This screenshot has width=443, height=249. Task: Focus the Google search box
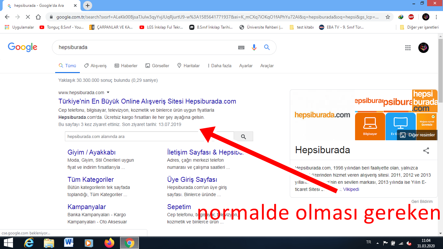pyautogui.click(x=146, y=47)
